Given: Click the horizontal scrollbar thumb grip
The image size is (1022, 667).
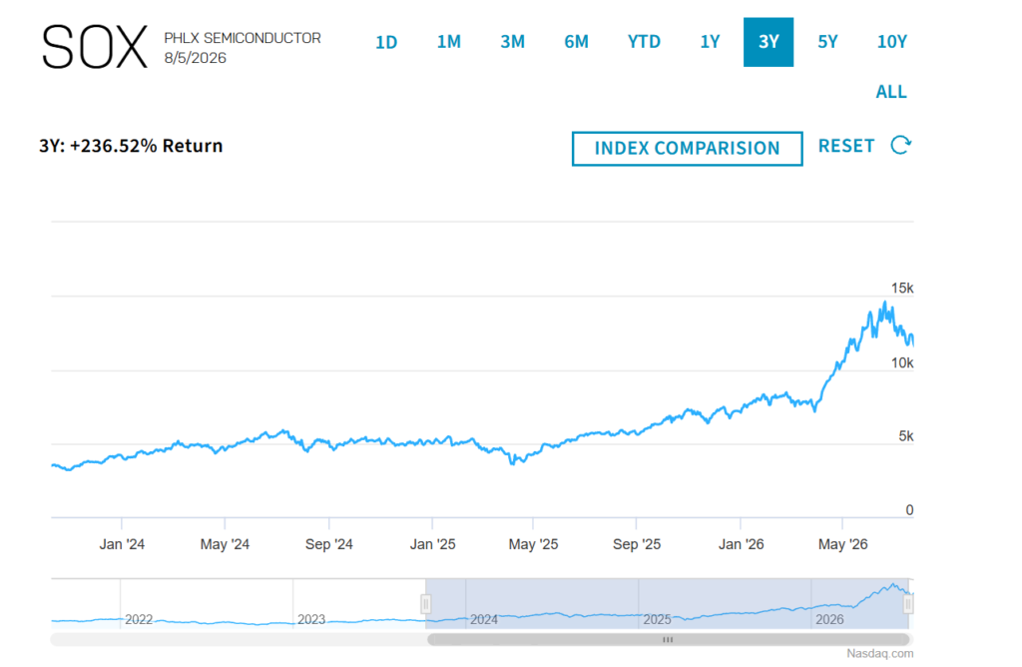Looking at the screenshot, I should click(x=668, y=640).
